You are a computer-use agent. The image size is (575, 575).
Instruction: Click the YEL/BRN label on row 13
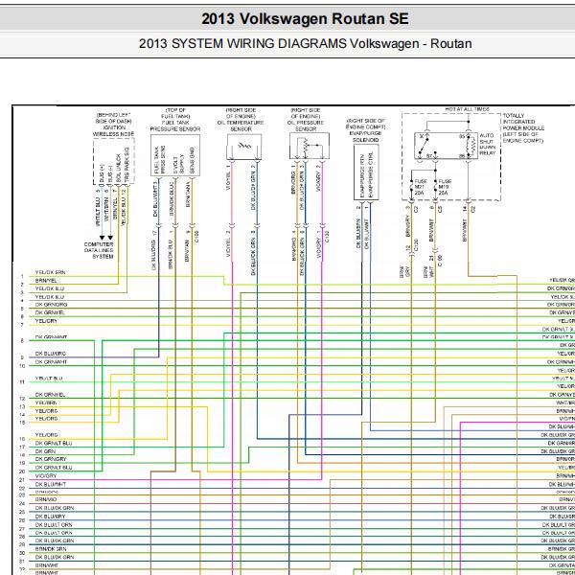pos(46,402)
